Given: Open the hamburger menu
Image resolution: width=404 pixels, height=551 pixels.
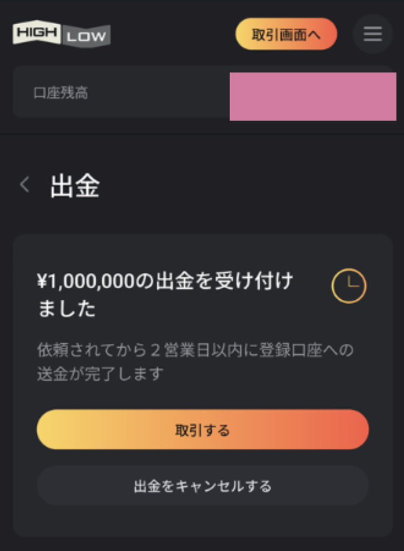Looking at the screenshot, I should 372,34.
